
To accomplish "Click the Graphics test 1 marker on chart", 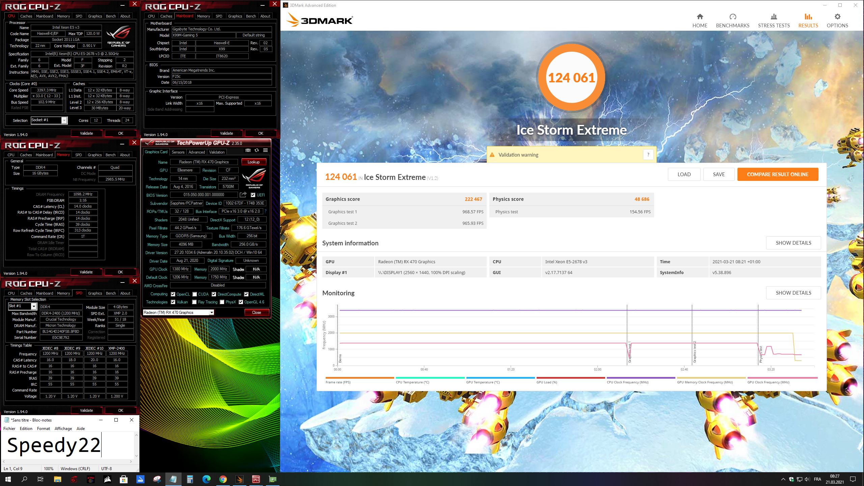I will (629, 352).
